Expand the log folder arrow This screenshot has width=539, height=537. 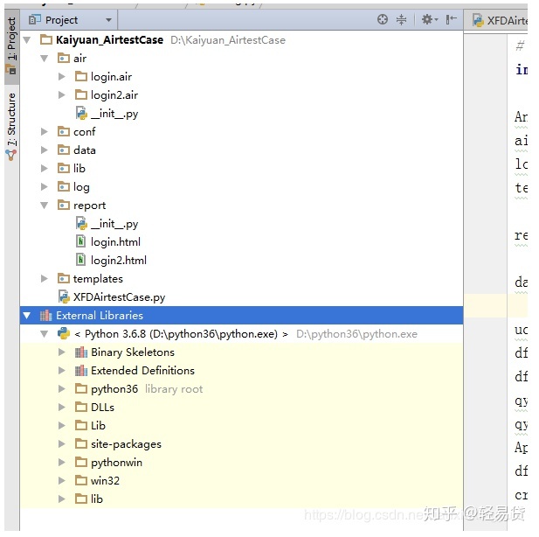coord(45,187)
